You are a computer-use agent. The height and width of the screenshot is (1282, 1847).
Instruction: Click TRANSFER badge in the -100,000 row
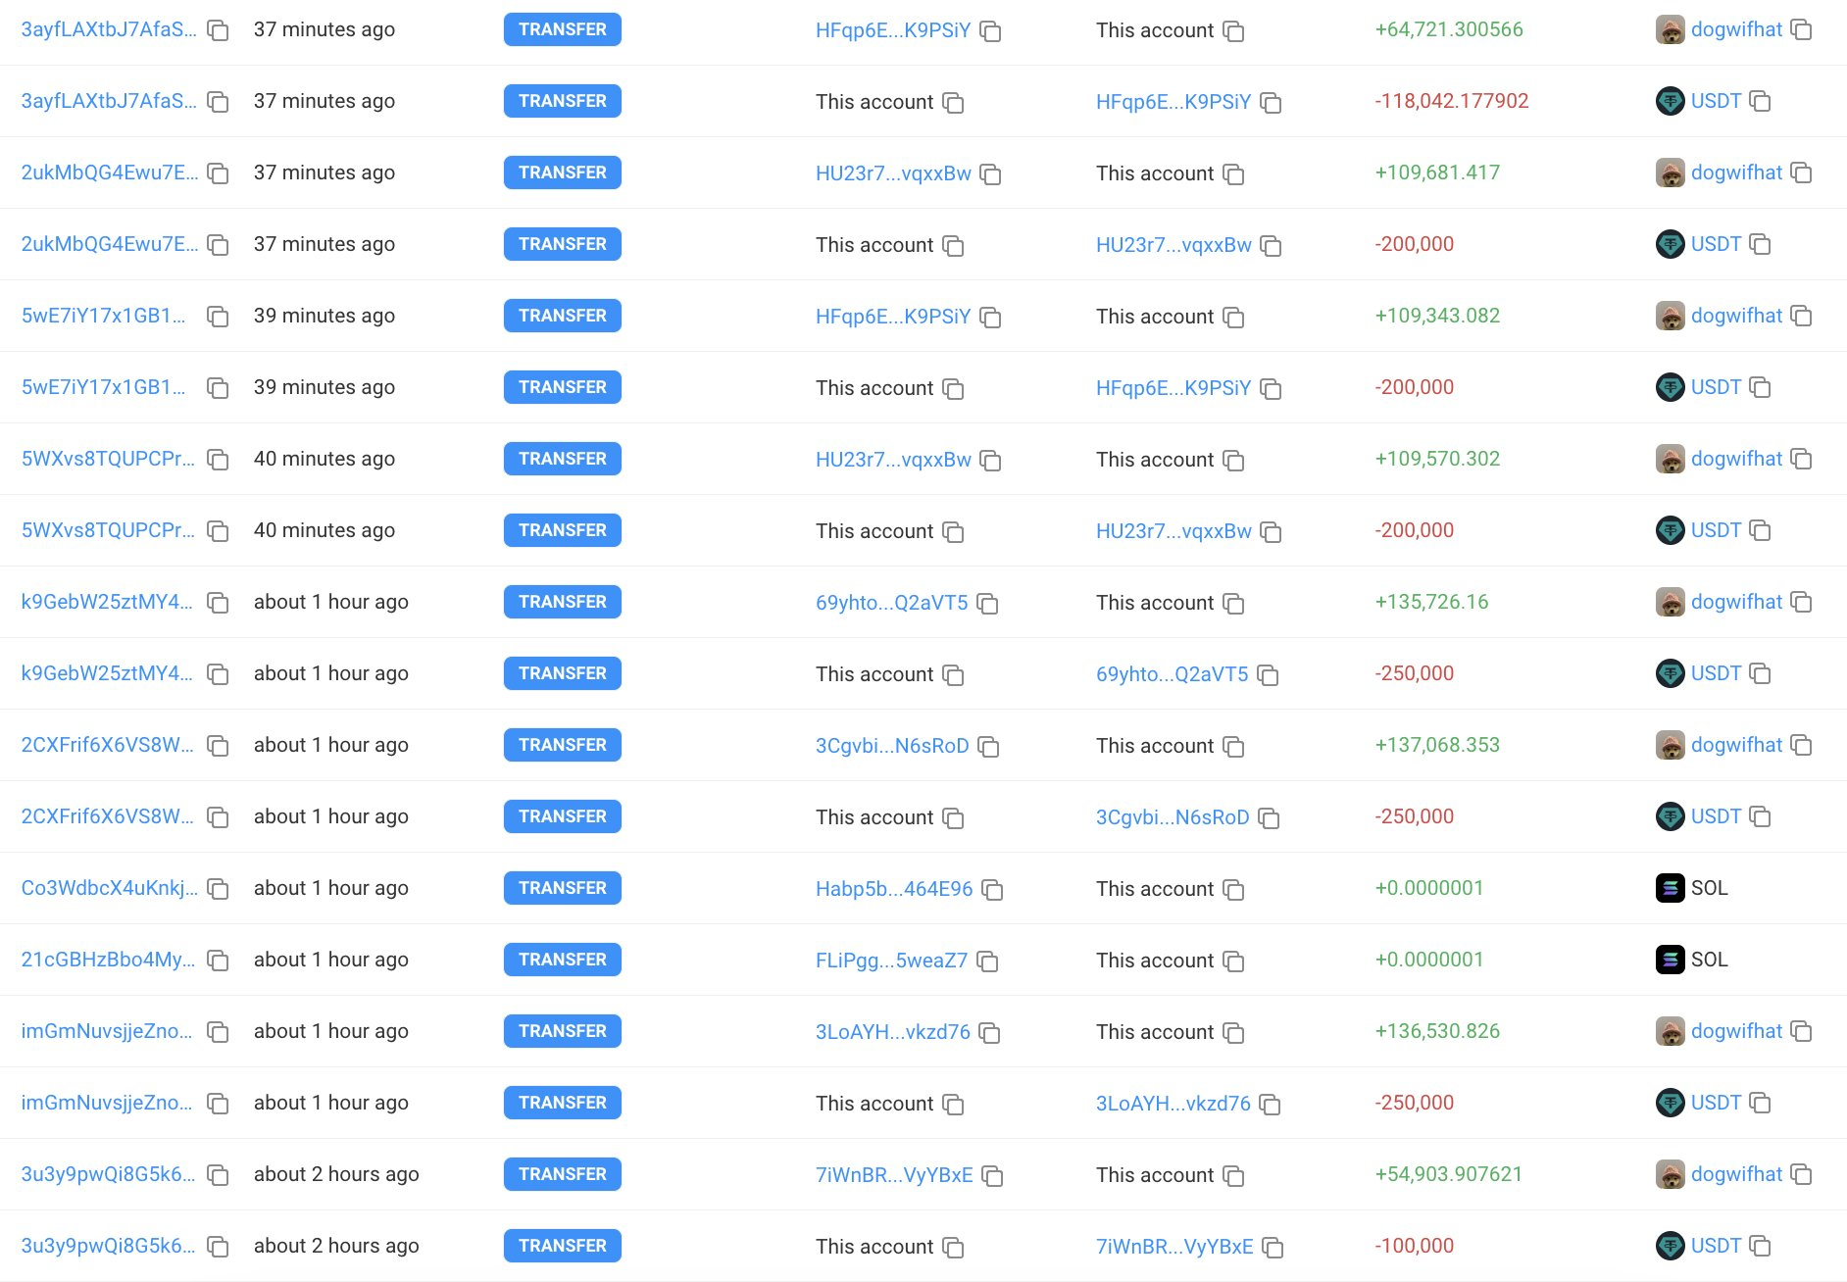[563, 1247]
